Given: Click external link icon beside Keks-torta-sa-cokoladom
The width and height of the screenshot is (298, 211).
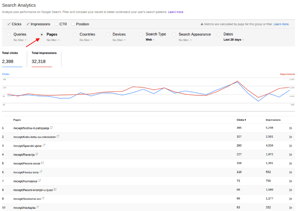Looking at the screenshot, I should coord(58,136).
